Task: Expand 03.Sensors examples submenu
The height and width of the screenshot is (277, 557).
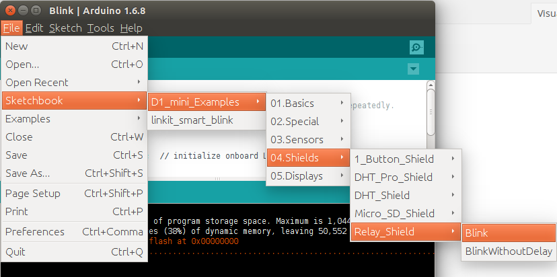Action: (x=308, y=140)
